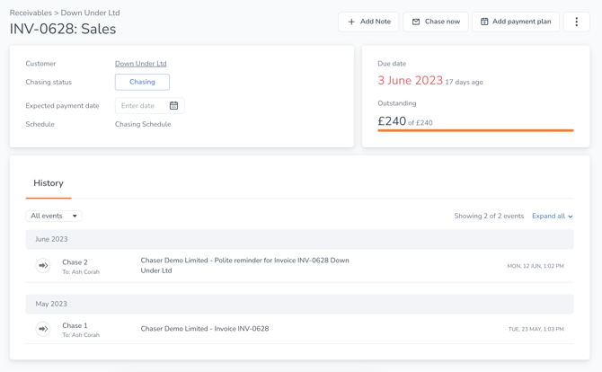Click the plus icon in Add Note
Screen dimensions: 602x372
351,22
